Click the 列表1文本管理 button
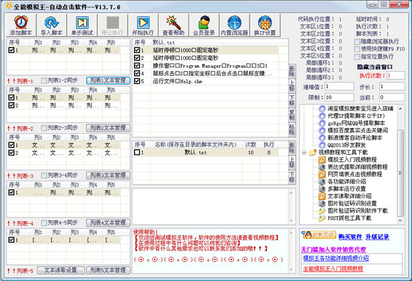 (107, 81)
